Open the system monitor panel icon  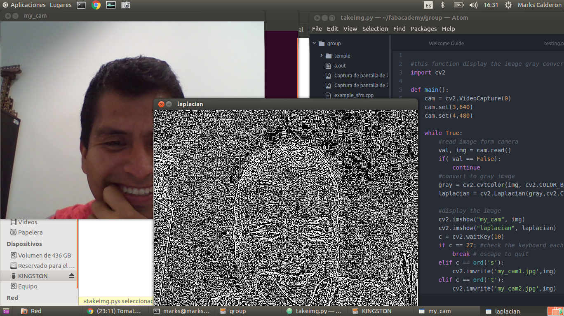(110, 5)
